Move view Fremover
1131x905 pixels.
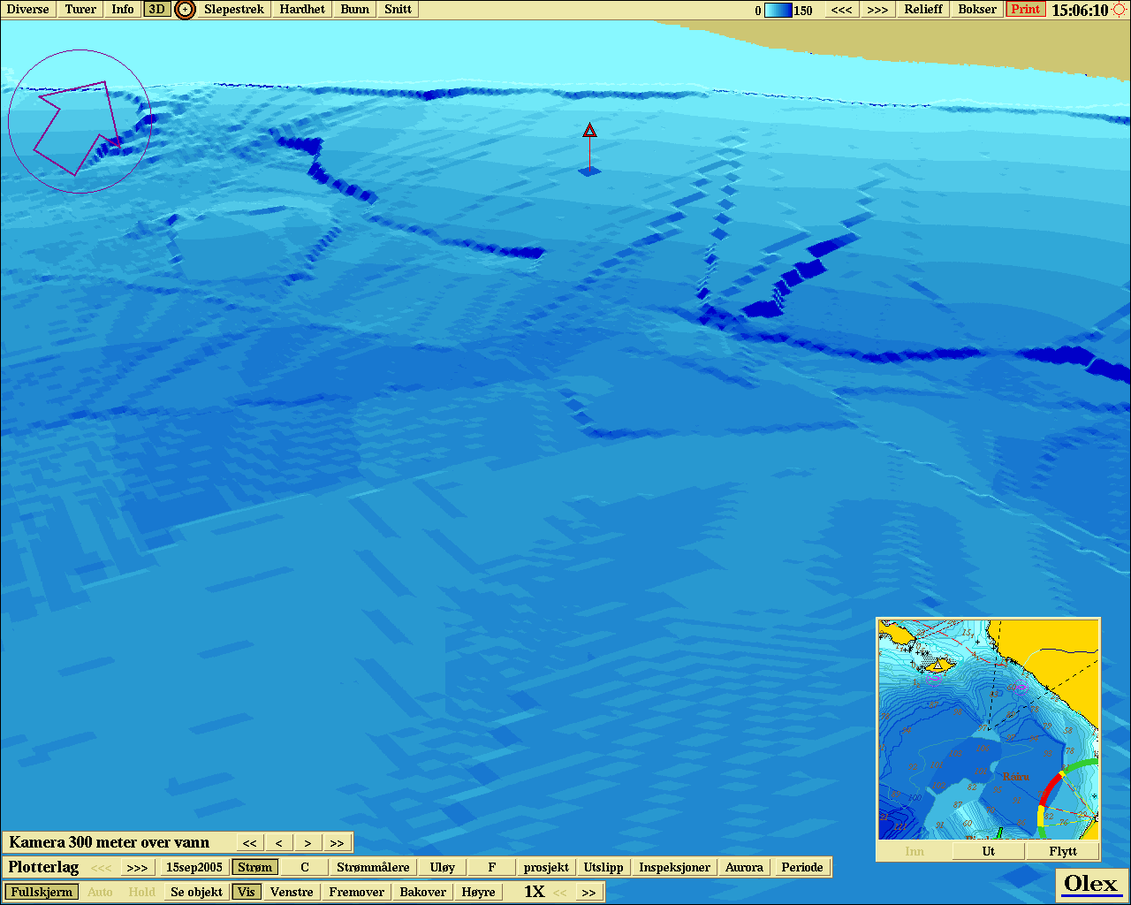point(357,892)
